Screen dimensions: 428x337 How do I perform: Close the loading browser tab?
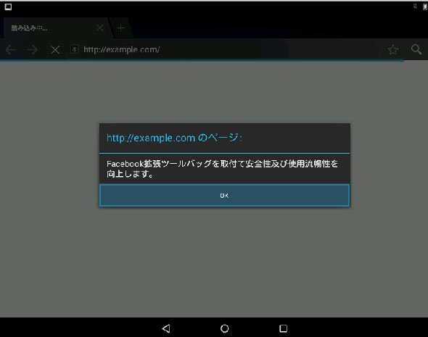tap(100, 28)
